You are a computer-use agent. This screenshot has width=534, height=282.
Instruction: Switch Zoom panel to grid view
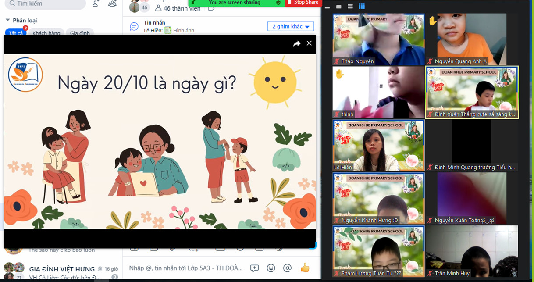coord(362,7)
